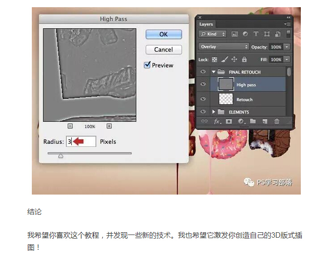Switch to the Layers tab
The width and height of the screenshot is (334, 257).
[206, 24]
